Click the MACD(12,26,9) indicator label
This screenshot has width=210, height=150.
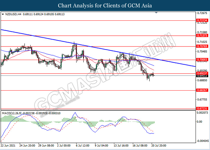pos(12,113)
